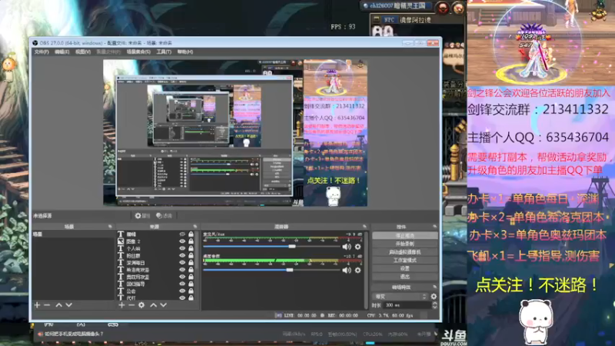Toggle the lock icon for 个人QQ source

[x=191, y=248]
